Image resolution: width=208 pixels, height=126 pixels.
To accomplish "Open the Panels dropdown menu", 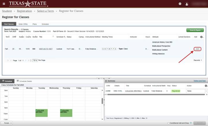I will tap(6, 123).
